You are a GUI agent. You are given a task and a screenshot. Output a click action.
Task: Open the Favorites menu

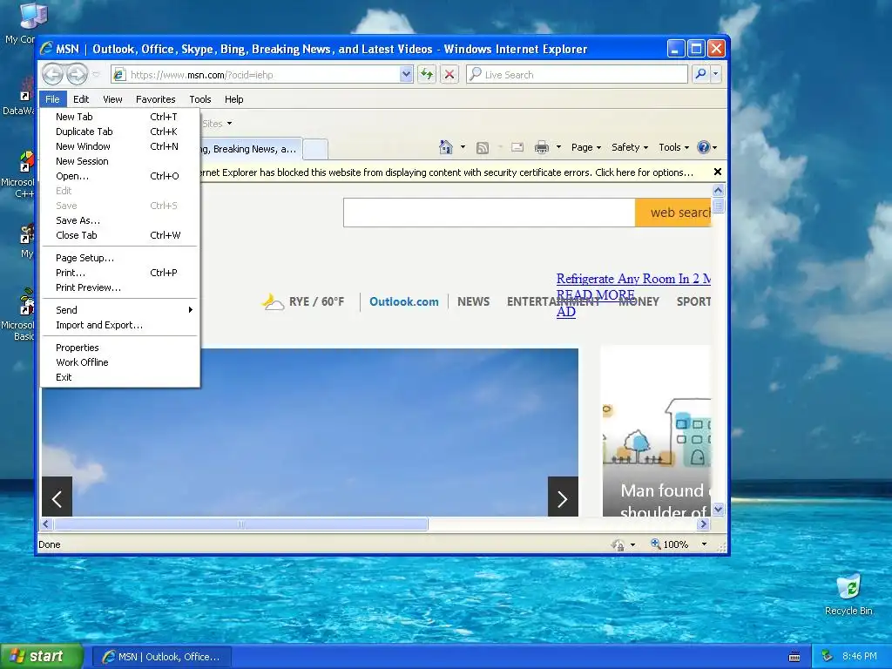click(x=155, y=99)
